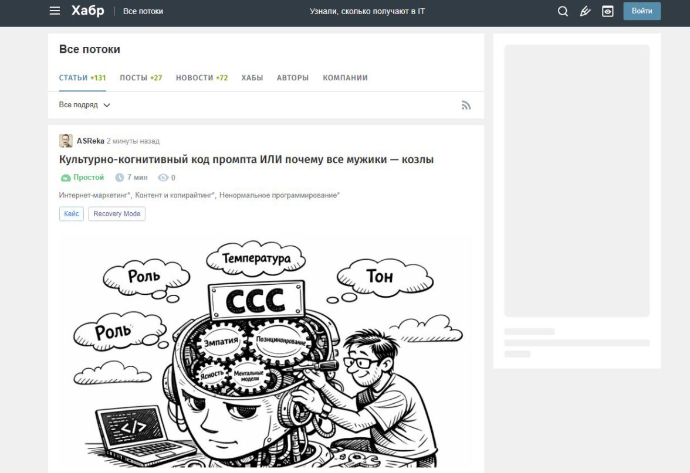The height and width of the screenshot is (473, 690).
Task: Click the views eye counter icon
Action: (x=163, y=178)
